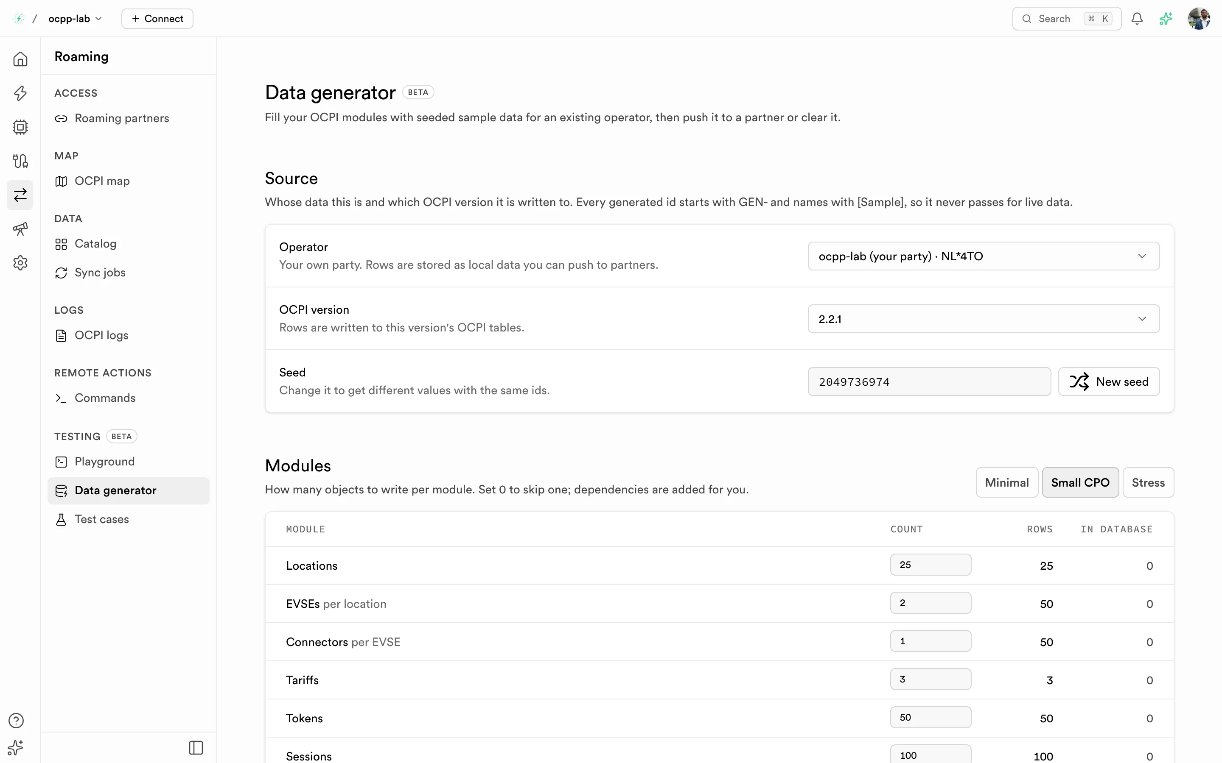Viewport: 1222px width, 763px height.
Task: Click in the Seed input field
Action: (x=929, y=381)
